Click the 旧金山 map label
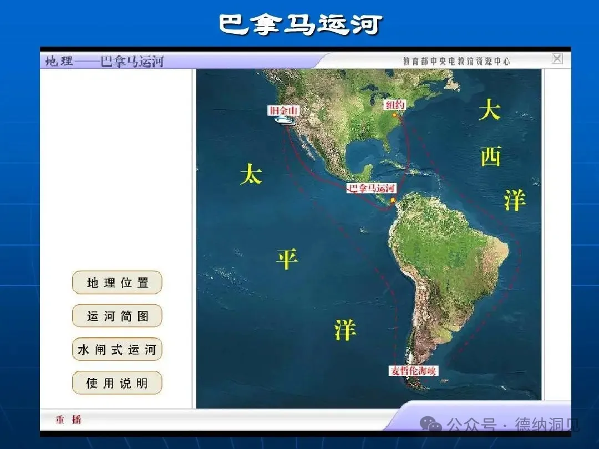This screenshot has height=449, width=599. (x=283, y=110)
